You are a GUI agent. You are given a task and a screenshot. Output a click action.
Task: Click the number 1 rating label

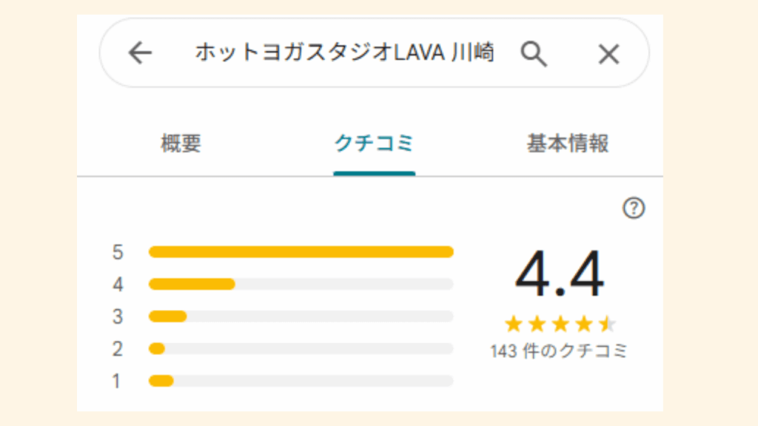pyautogui.click(x=117, y=381)
